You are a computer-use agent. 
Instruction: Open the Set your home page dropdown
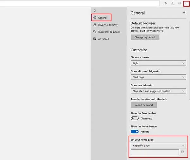(x=158, y=145)
